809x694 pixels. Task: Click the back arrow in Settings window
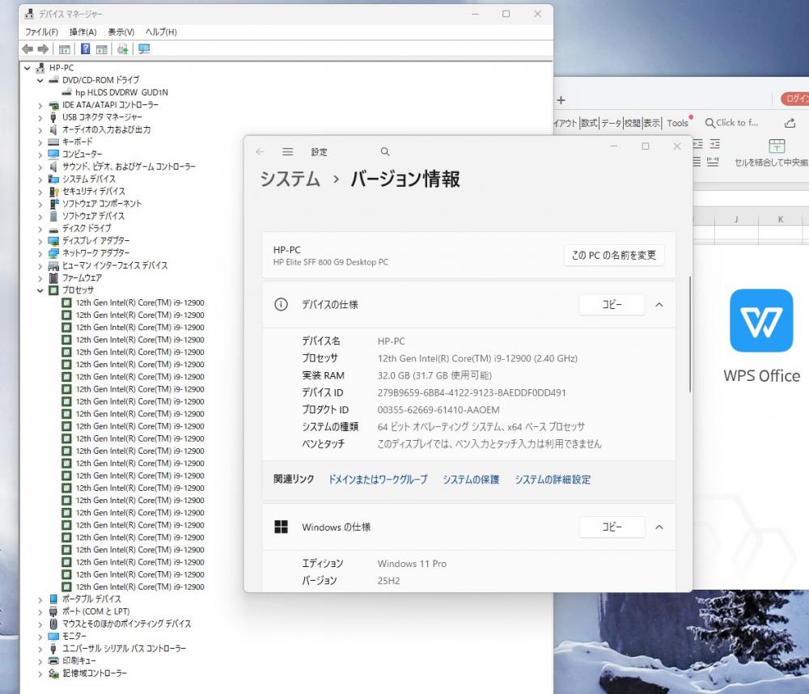[x=260, y=152]
